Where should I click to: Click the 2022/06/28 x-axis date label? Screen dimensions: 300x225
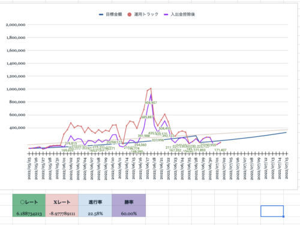pyautogui.click(x=196, y=169)
